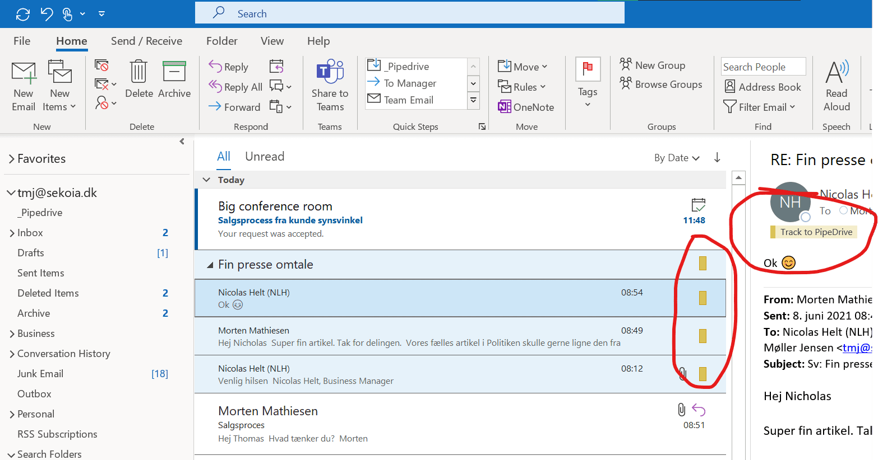Click Browse Groups
The height and width of the screenshot is (460, 878).
[x=660, y=84]
